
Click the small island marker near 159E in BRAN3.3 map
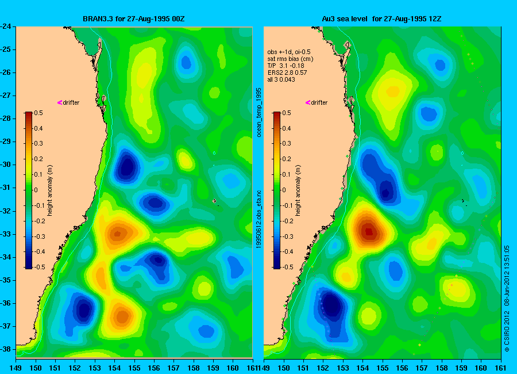pos(215,201)
